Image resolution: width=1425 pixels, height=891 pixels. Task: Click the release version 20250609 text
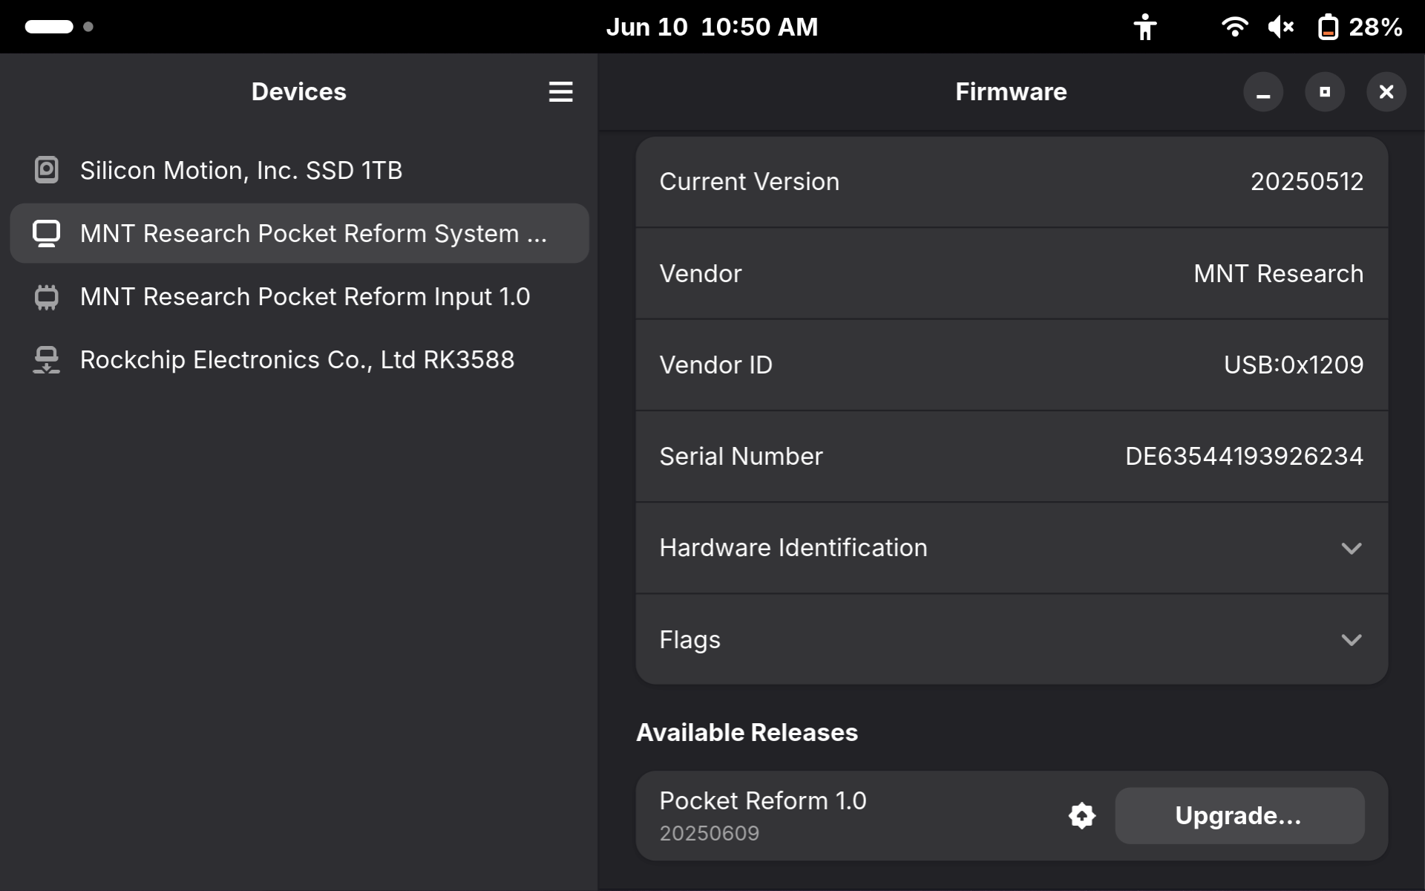click(709, 833)
